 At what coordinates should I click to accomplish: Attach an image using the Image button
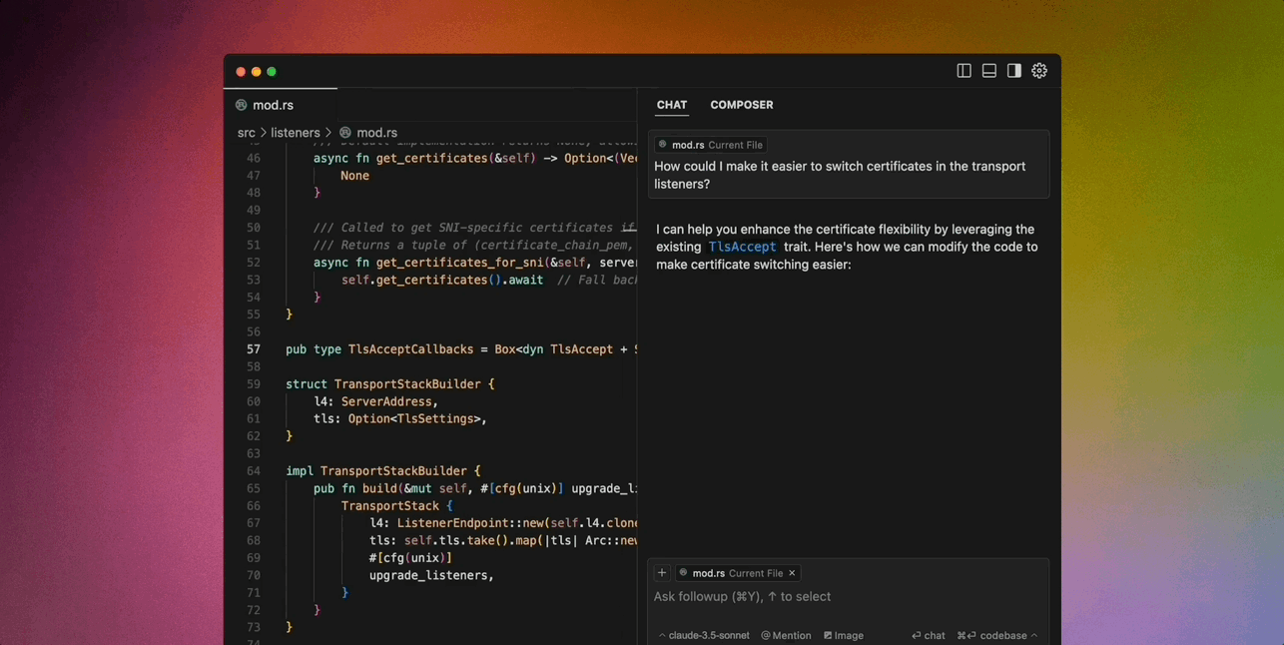844,635
